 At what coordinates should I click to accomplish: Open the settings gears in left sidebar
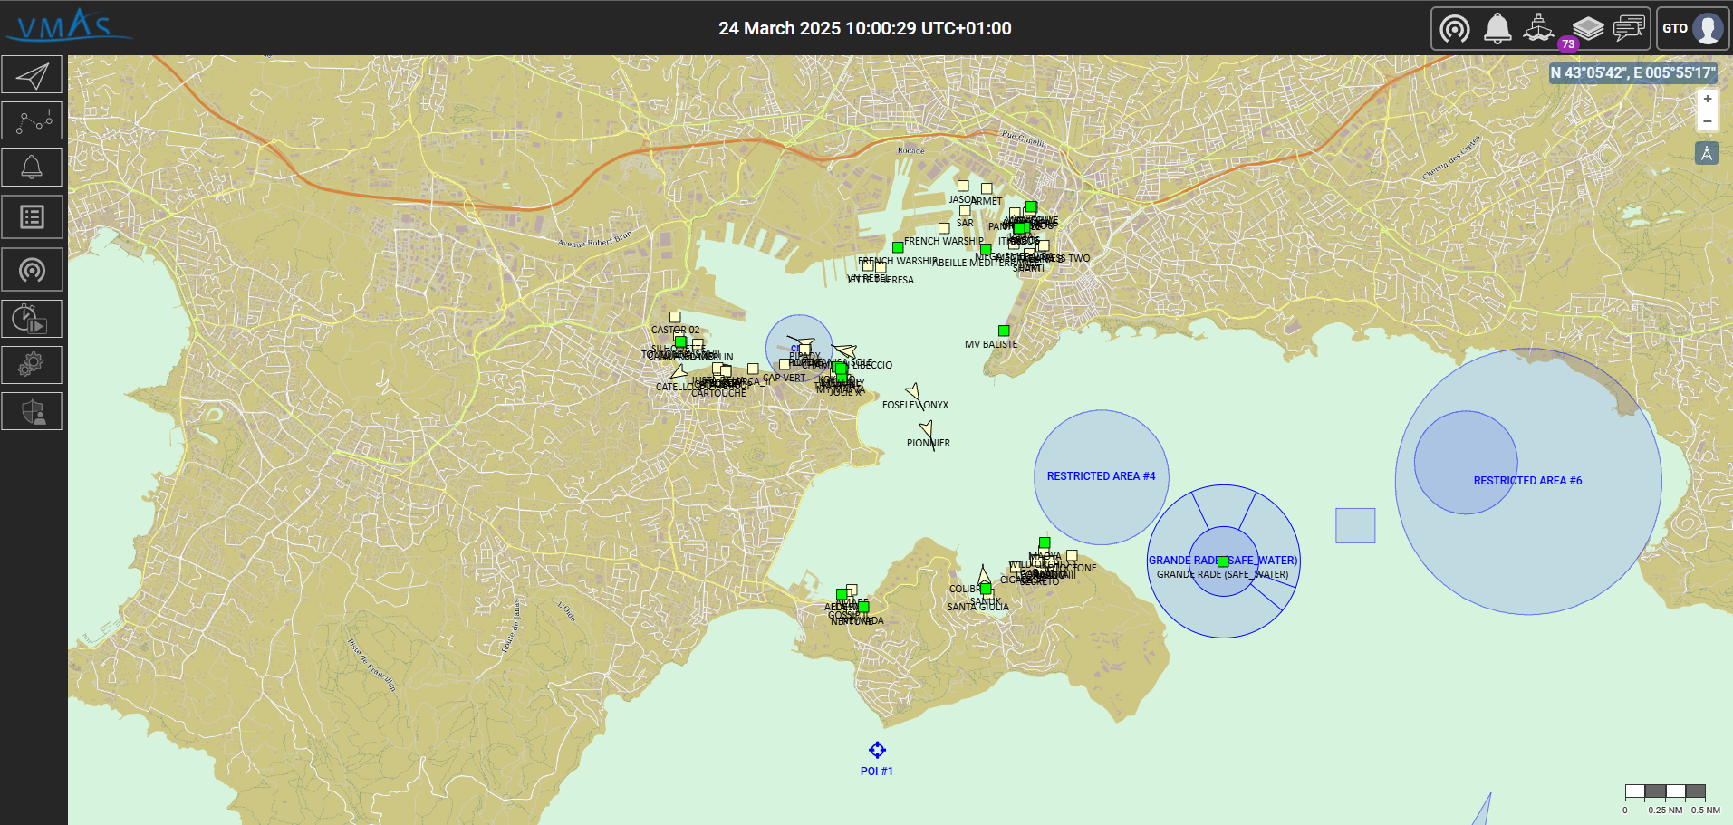pyautogui.click(x=32, y=365)
